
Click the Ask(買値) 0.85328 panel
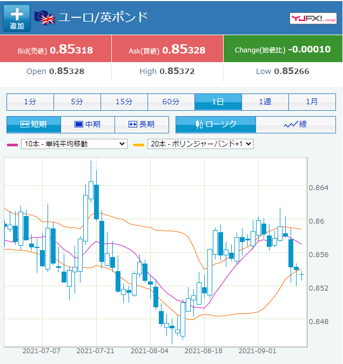167,49
